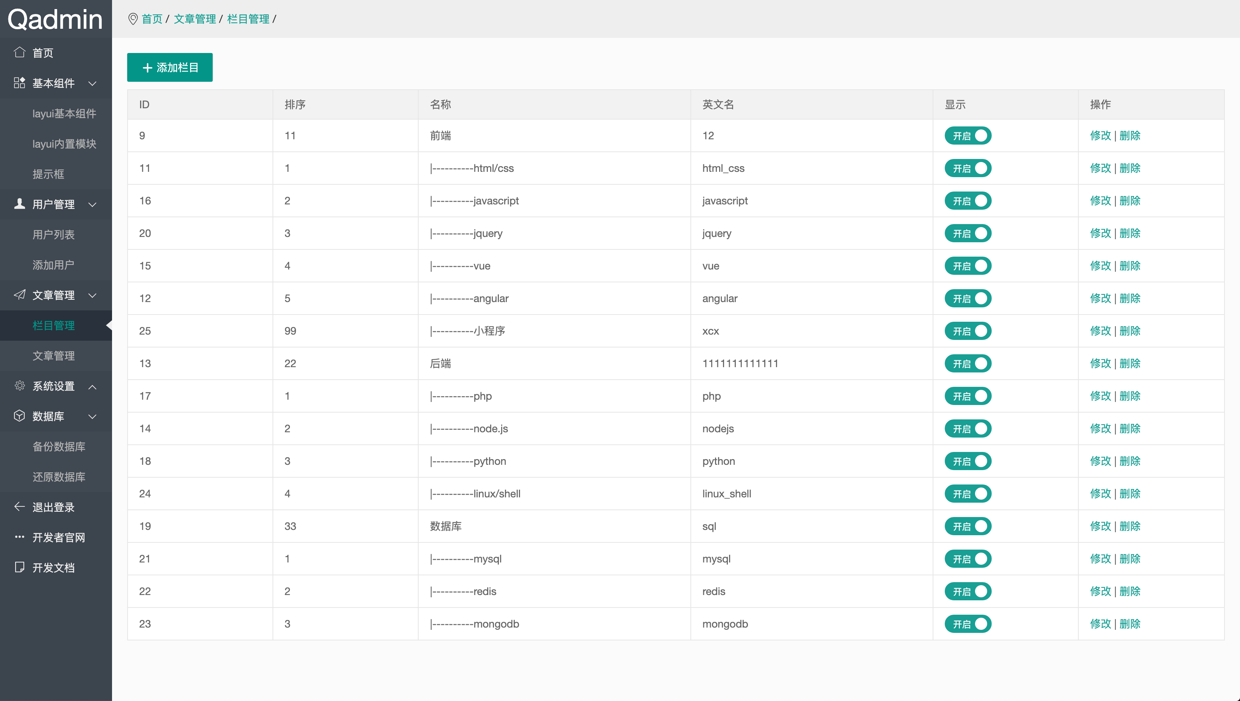Click the 开发文档 document icon
The width and height of the screenshot is (1240, 701).
[x=19, y=567]
